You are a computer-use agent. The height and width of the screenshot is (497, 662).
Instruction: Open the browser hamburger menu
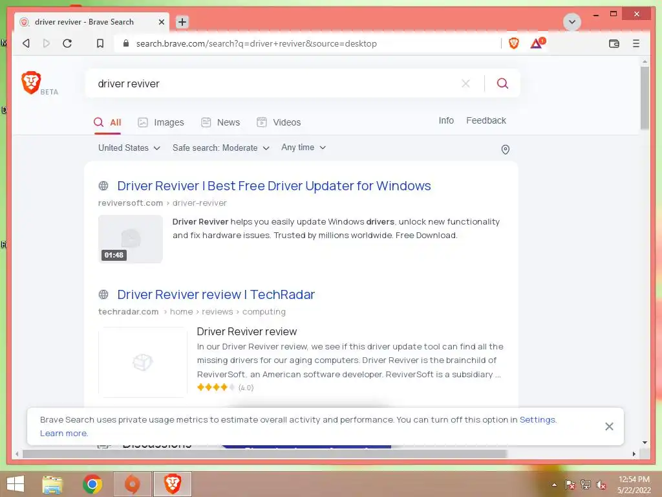point(636,43)
